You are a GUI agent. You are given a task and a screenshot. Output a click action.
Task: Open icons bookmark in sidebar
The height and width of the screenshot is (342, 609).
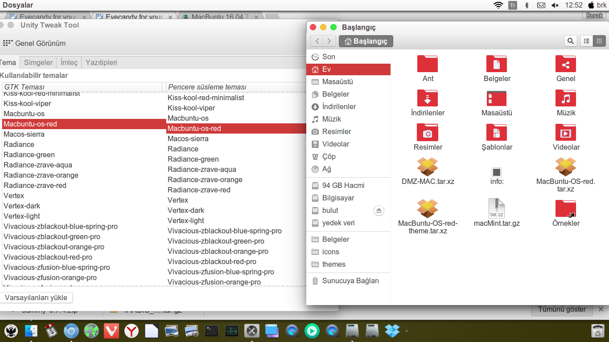click(348, 252)
